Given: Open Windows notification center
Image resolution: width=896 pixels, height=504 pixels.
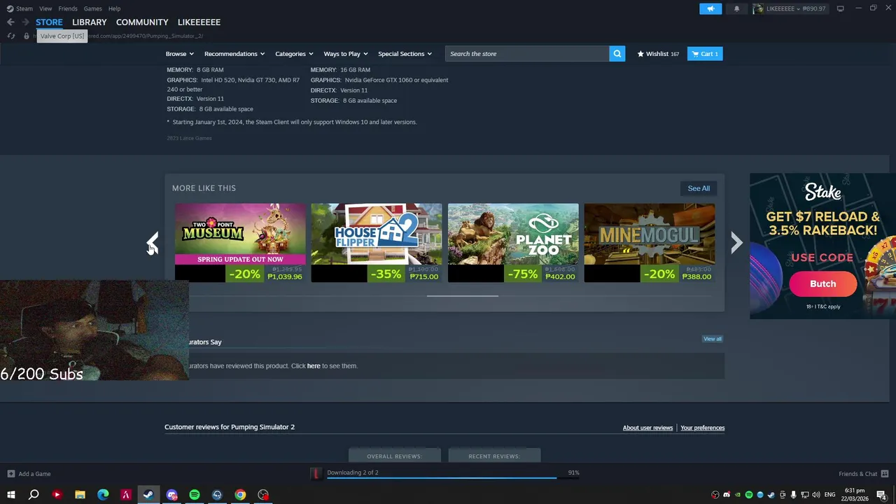Looking at the screenshot, I should [882, 495].
